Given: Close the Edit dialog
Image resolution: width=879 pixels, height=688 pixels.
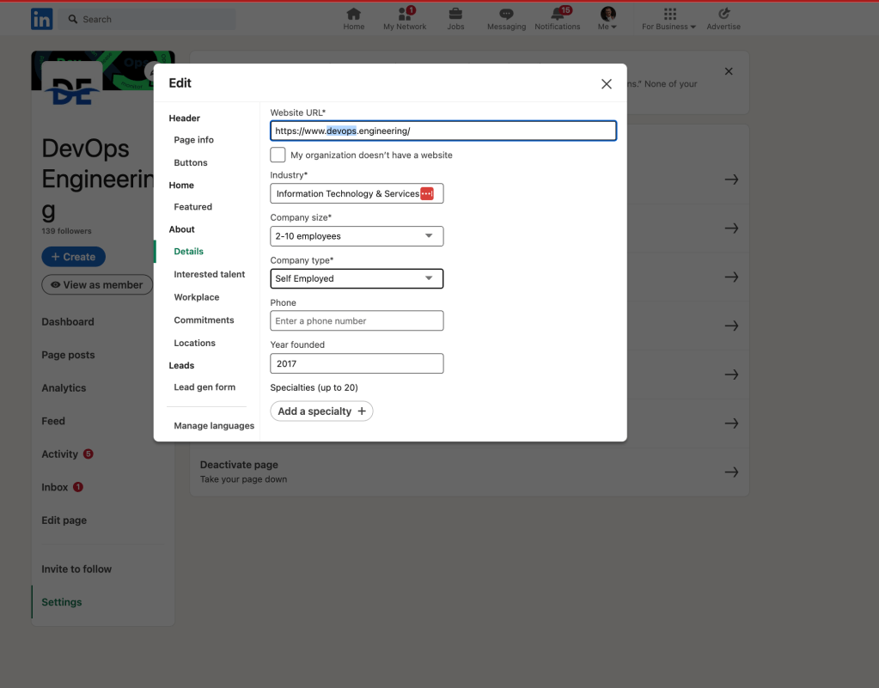Looking at the screenshot, I should 606,84.
